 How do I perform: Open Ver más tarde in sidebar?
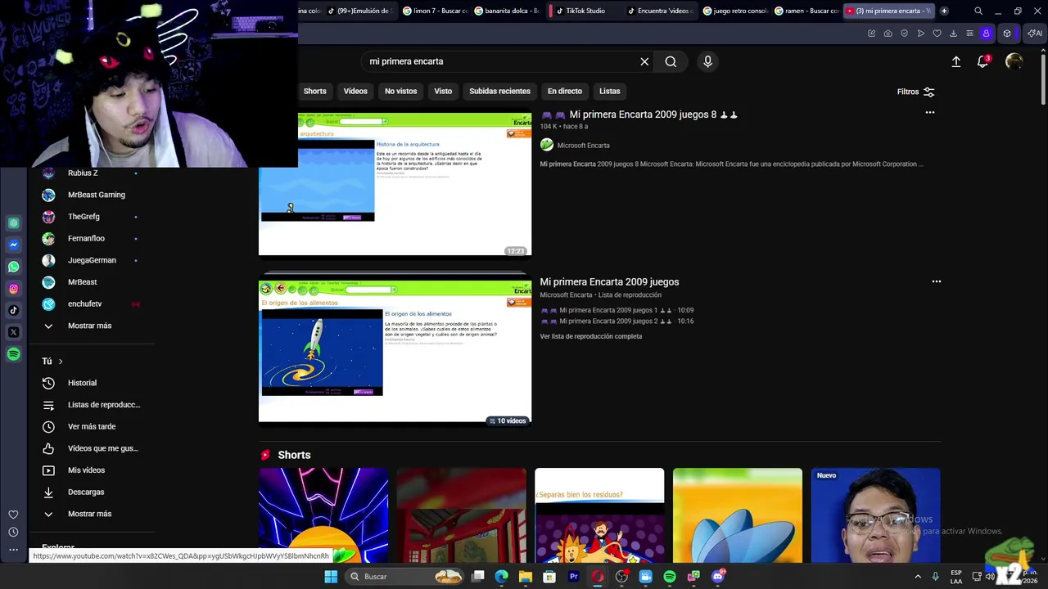click(x=92, y=426)
